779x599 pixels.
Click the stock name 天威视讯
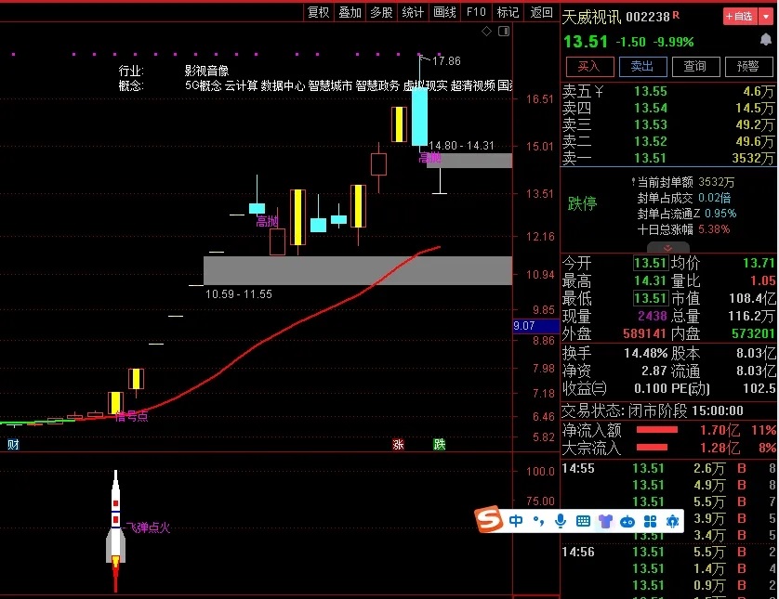click(591, 18)
